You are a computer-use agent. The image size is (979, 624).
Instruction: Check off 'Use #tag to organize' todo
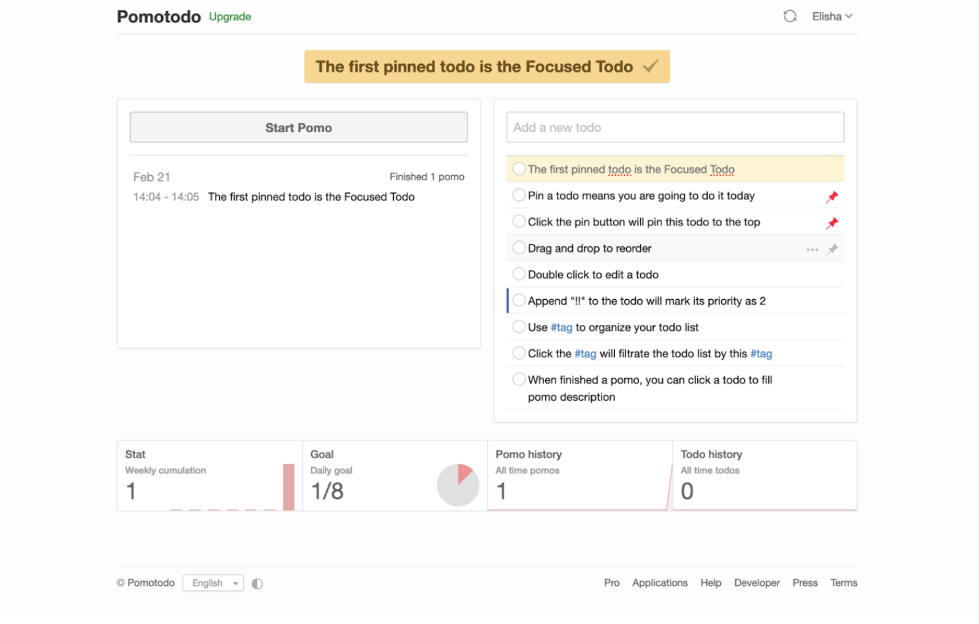[519, 327]
